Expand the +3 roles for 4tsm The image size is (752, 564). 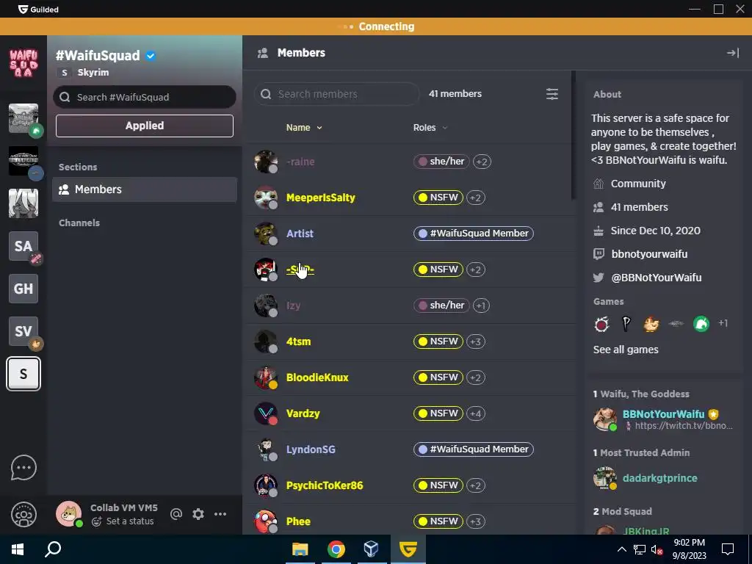tap(476, 341)
